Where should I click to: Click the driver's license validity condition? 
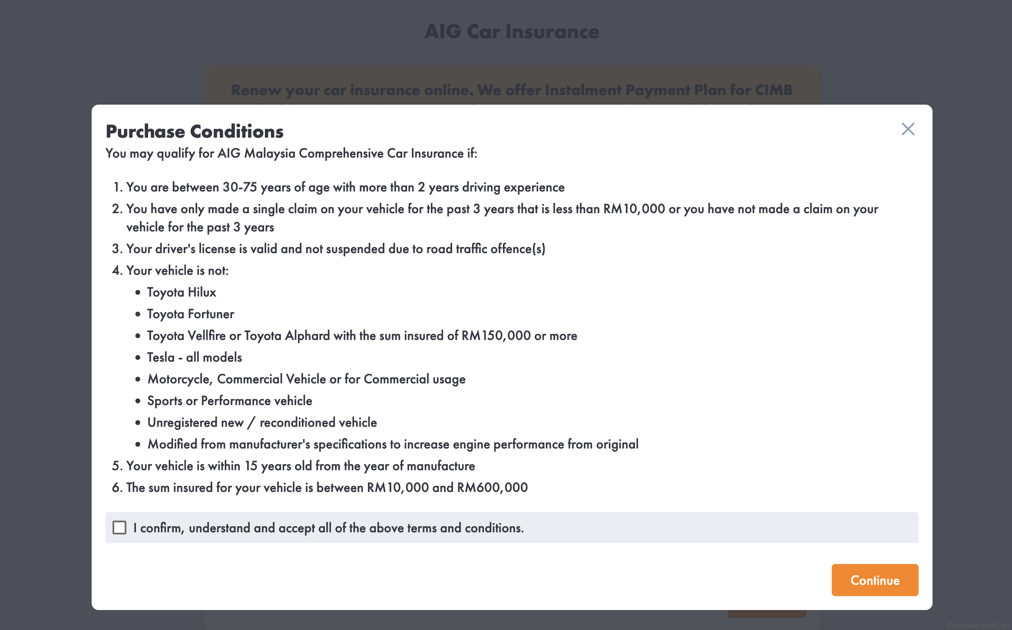coord(335,249)
